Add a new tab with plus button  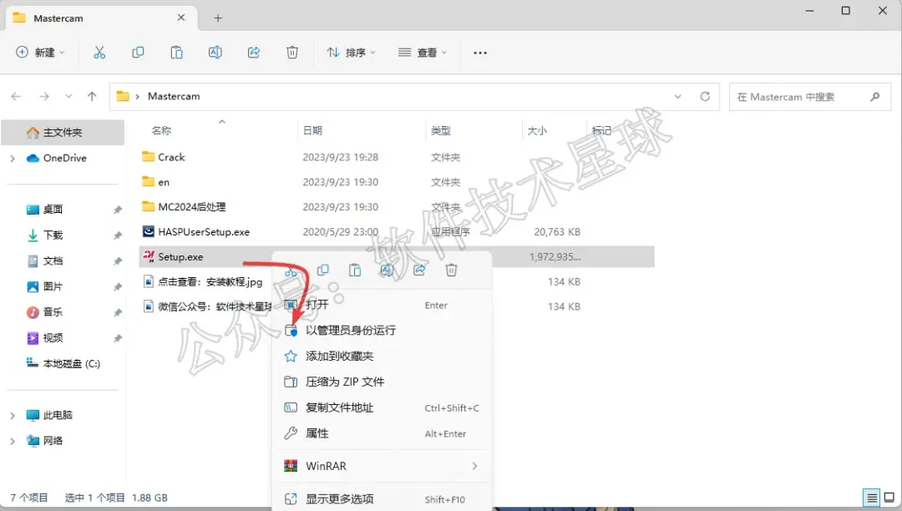pos(218,18)
